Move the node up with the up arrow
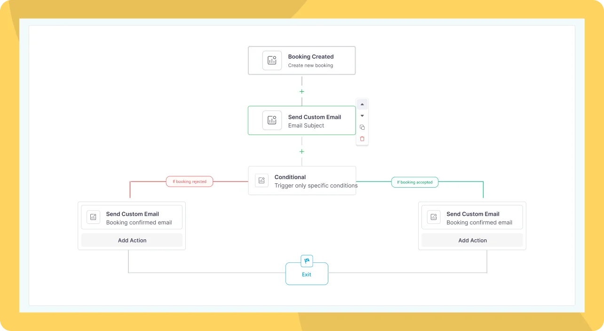 (x=362, y=104)
